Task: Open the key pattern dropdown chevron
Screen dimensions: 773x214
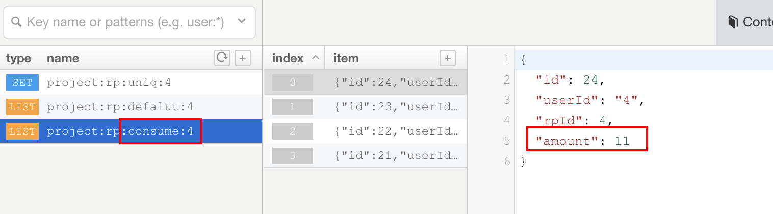Action: point(242,22)
